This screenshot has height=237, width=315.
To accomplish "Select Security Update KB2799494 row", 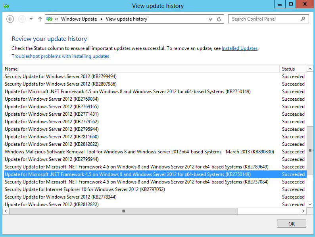I will (x=155, y=76).
